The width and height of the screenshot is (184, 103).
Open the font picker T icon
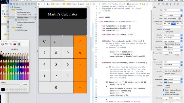tap(179, 18)
